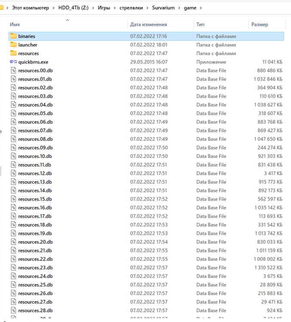Sort files by the Тип column header

[x=200, y=24]
